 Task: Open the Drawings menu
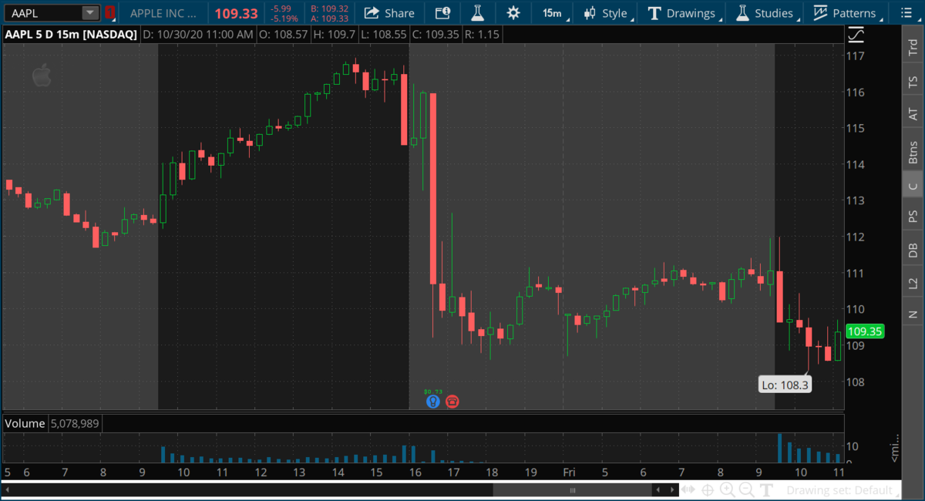[x=681, y=12]
